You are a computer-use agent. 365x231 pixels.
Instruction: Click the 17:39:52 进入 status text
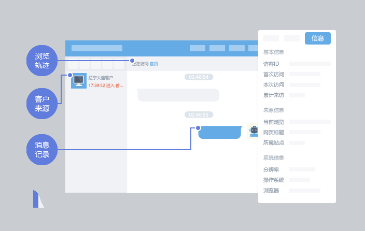click(106, 85)
